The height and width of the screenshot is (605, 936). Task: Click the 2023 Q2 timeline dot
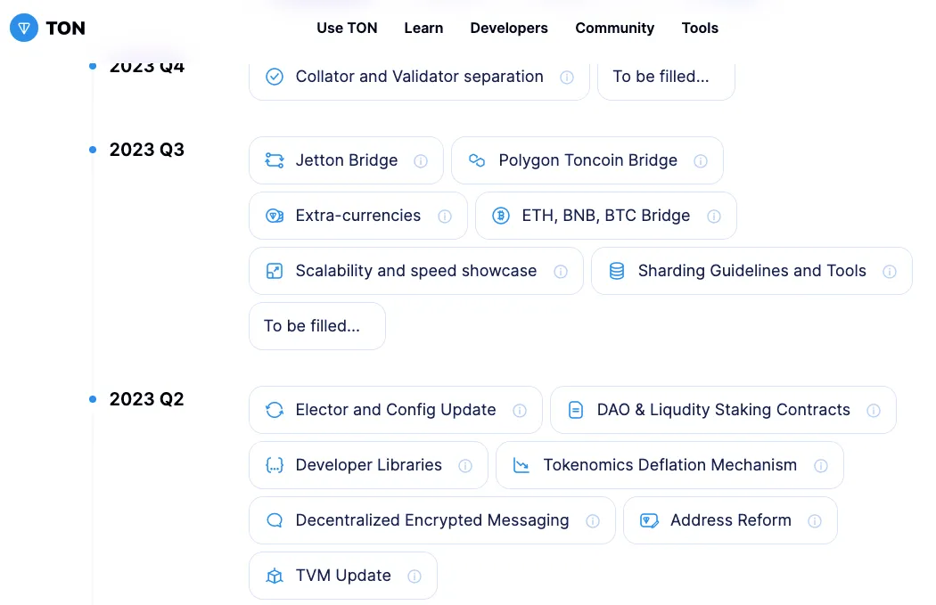[x=93, y=399]
